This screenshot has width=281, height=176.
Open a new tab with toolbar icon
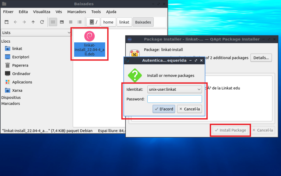pos(7,22)
